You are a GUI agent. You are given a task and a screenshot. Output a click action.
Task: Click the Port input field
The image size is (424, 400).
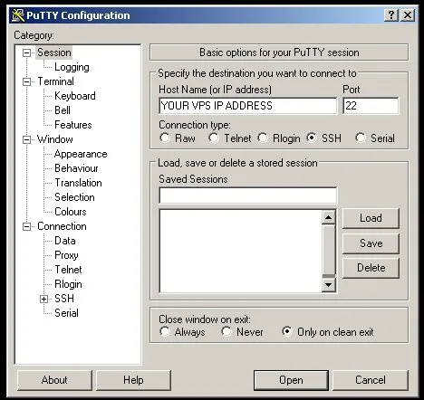(371, 106)
